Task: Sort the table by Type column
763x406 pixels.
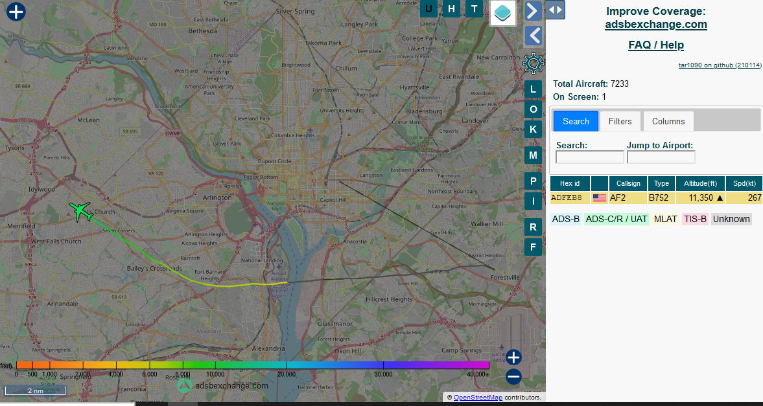Action: [661, 183]
